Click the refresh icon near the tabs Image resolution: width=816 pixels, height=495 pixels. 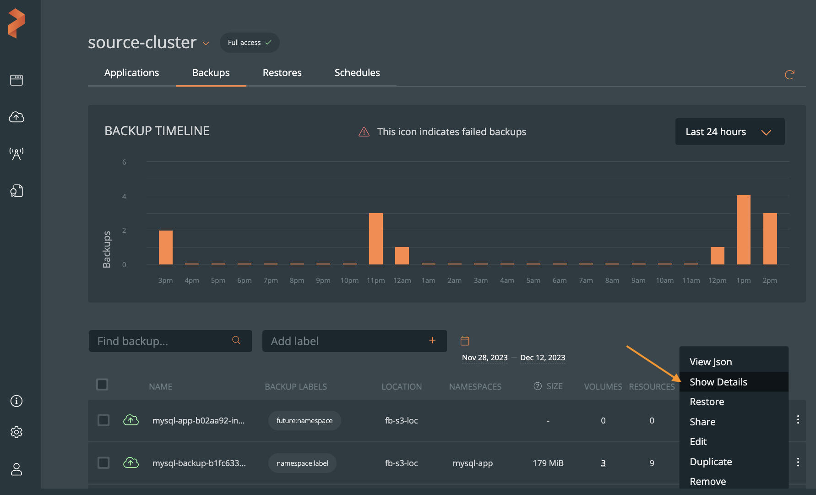(x=789, y=75)
